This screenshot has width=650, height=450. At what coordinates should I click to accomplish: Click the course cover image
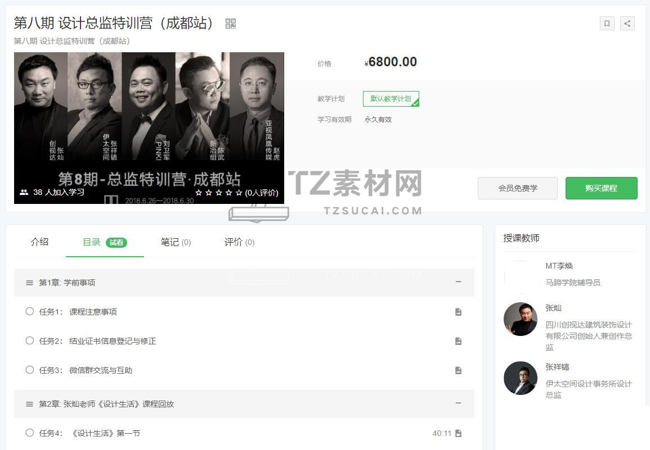point(149,128)
